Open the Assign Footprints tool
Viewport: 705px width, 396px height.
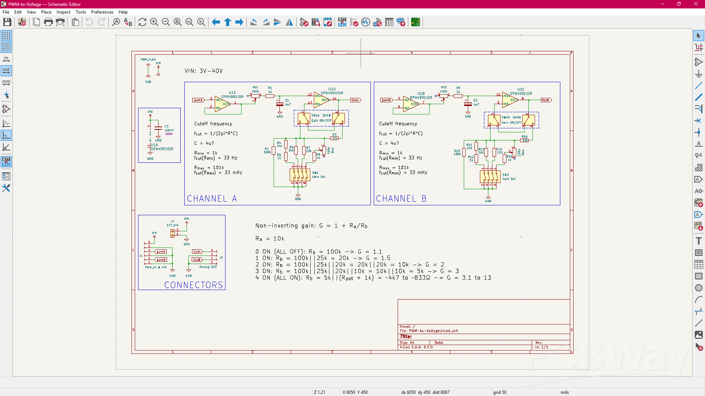point(377,22)
